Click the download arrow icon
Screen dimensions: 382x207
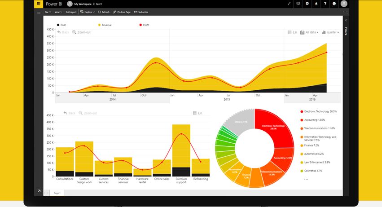point(316,4)
